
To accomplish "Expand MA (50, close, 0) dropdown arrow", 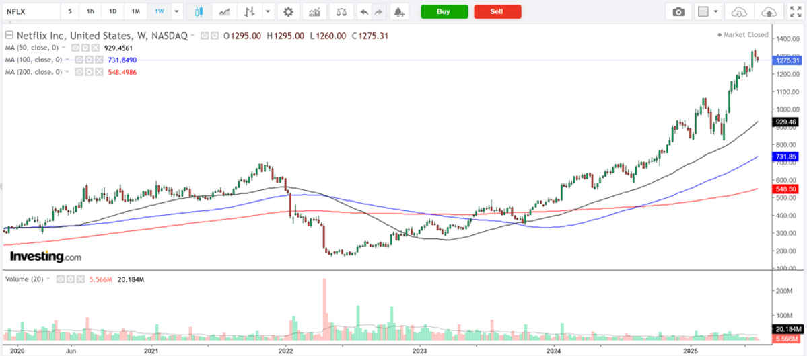I will 64,47.
